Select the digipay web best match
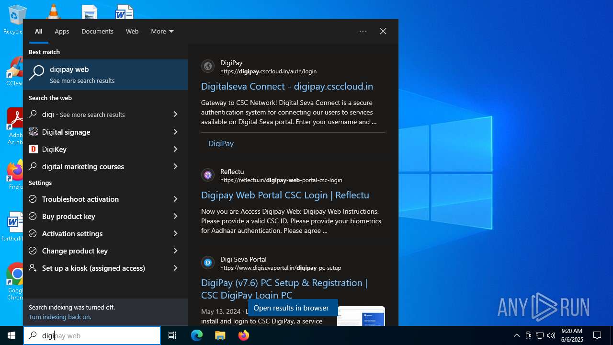 tap(105, 75)
